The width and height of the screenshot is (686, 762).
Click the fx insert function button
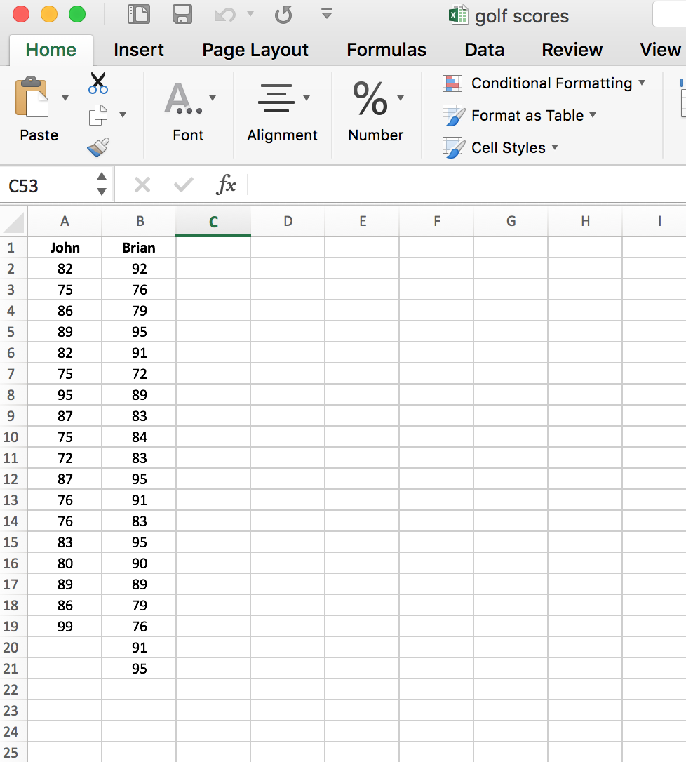coord(226,185)
